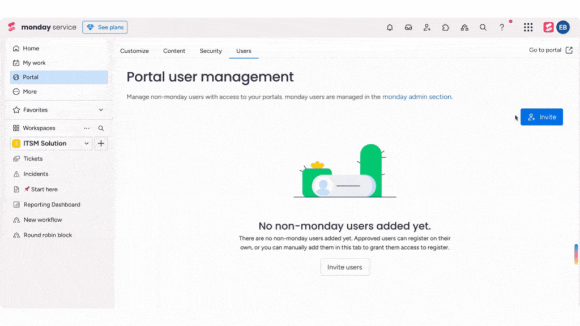Click the My work calendar icon
580x326 pixels.
[x=16, y=63]
